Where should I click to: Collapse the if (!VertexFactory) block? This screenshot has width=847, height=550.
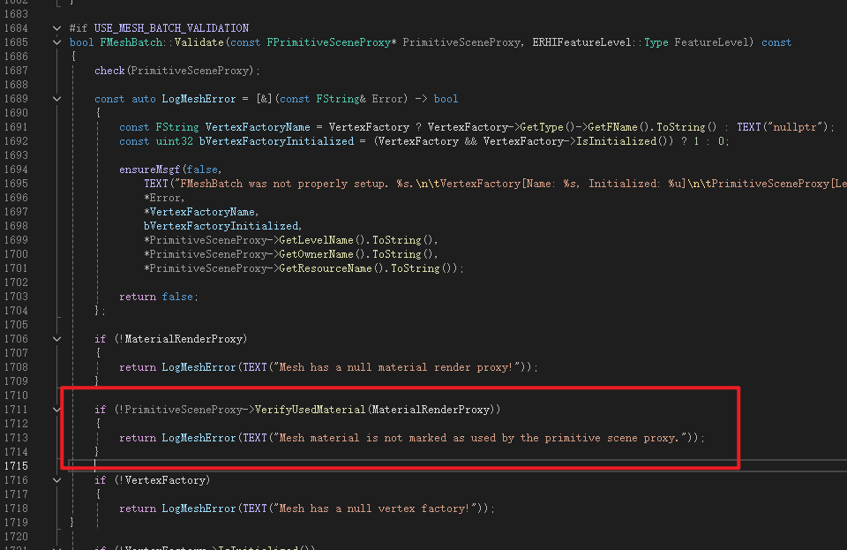(57, 480)
